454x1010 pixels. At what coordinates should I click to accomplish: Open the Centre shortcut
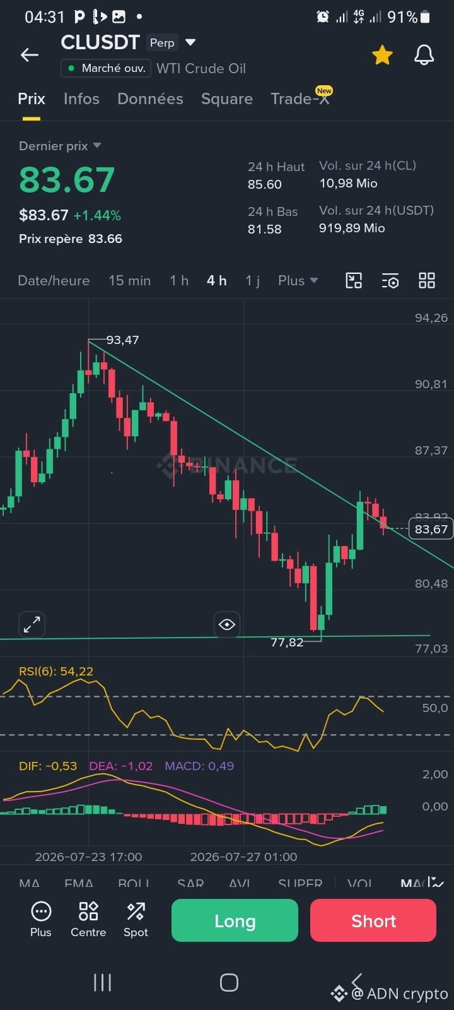click(x=88, y=918)
